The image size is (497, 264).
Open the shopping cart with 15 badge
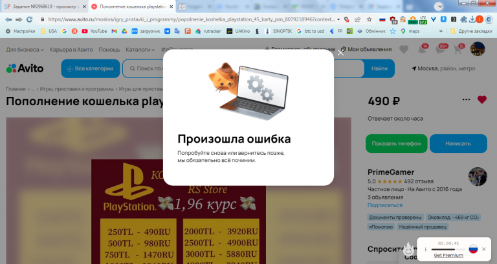click(x=459, y=49)
